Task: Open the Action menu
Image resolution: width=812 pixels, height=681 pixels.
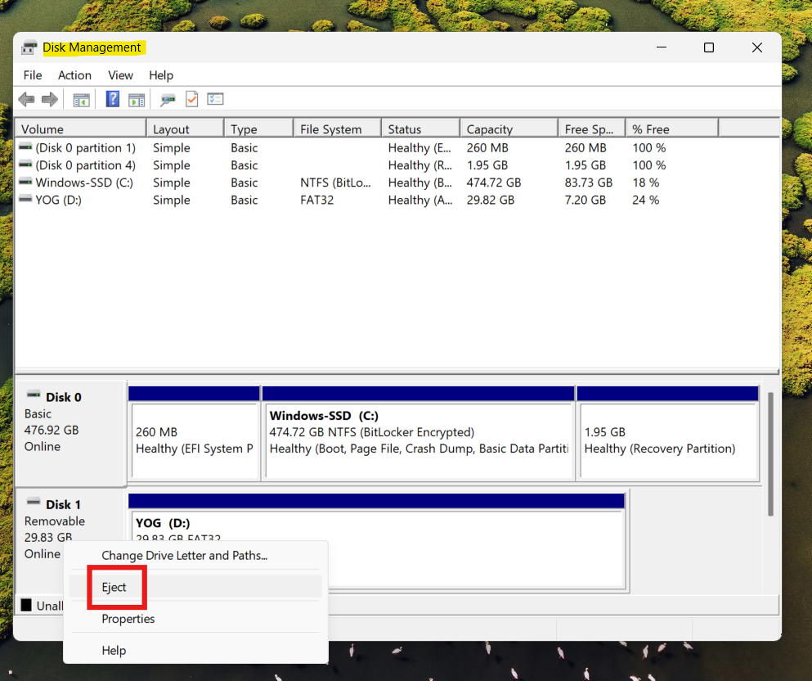Action: click(x=74, y=74)
